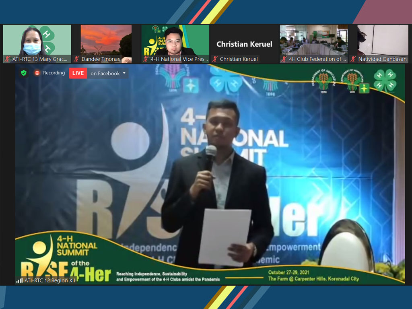Click the signal strength icon for ATI-RTC 12
Screen dimensions: 412x309
[x=19, y=280]
